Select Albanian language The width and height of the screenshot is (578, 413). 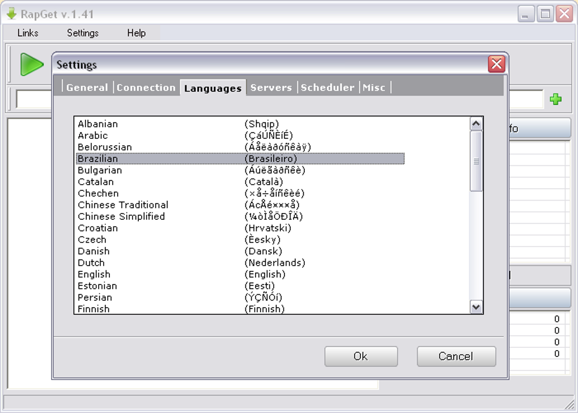tap(97, 124)
